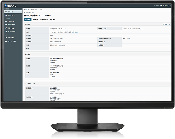Open 利用者情報 in the sidebar

pos(13,38)
